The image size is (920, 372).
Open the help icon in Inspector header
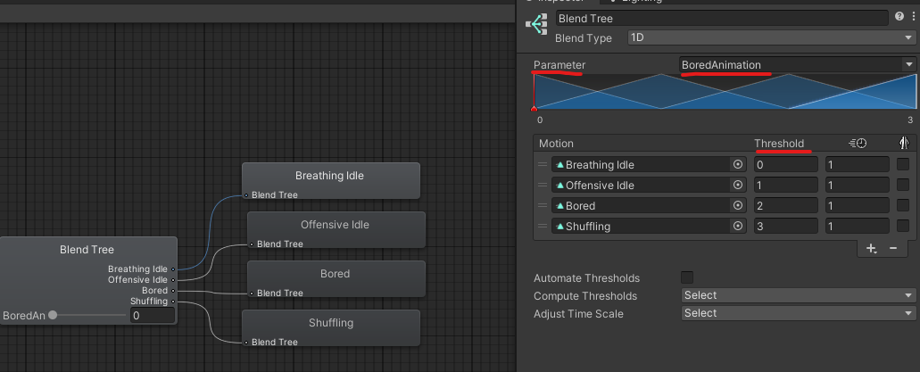pyautogui.click(x=899, y=17)
